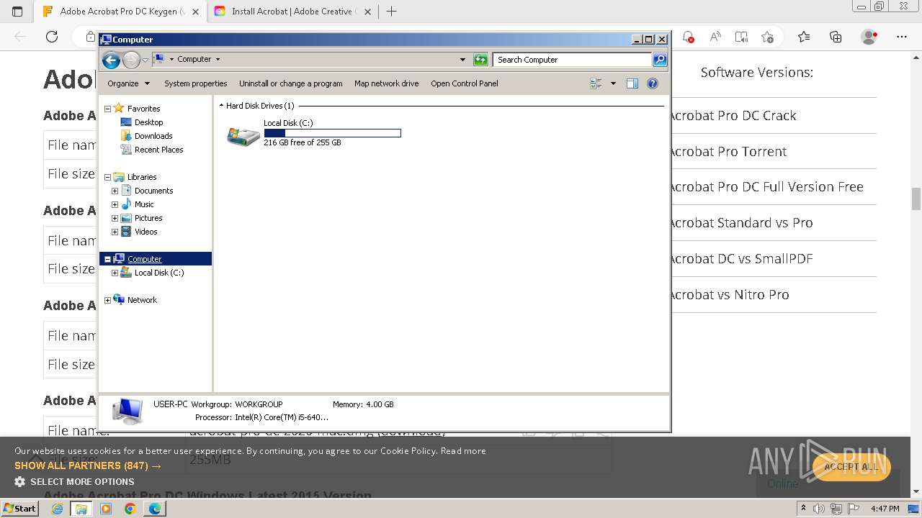Click the Start button
922x518 pixels.
pos(19,509)
